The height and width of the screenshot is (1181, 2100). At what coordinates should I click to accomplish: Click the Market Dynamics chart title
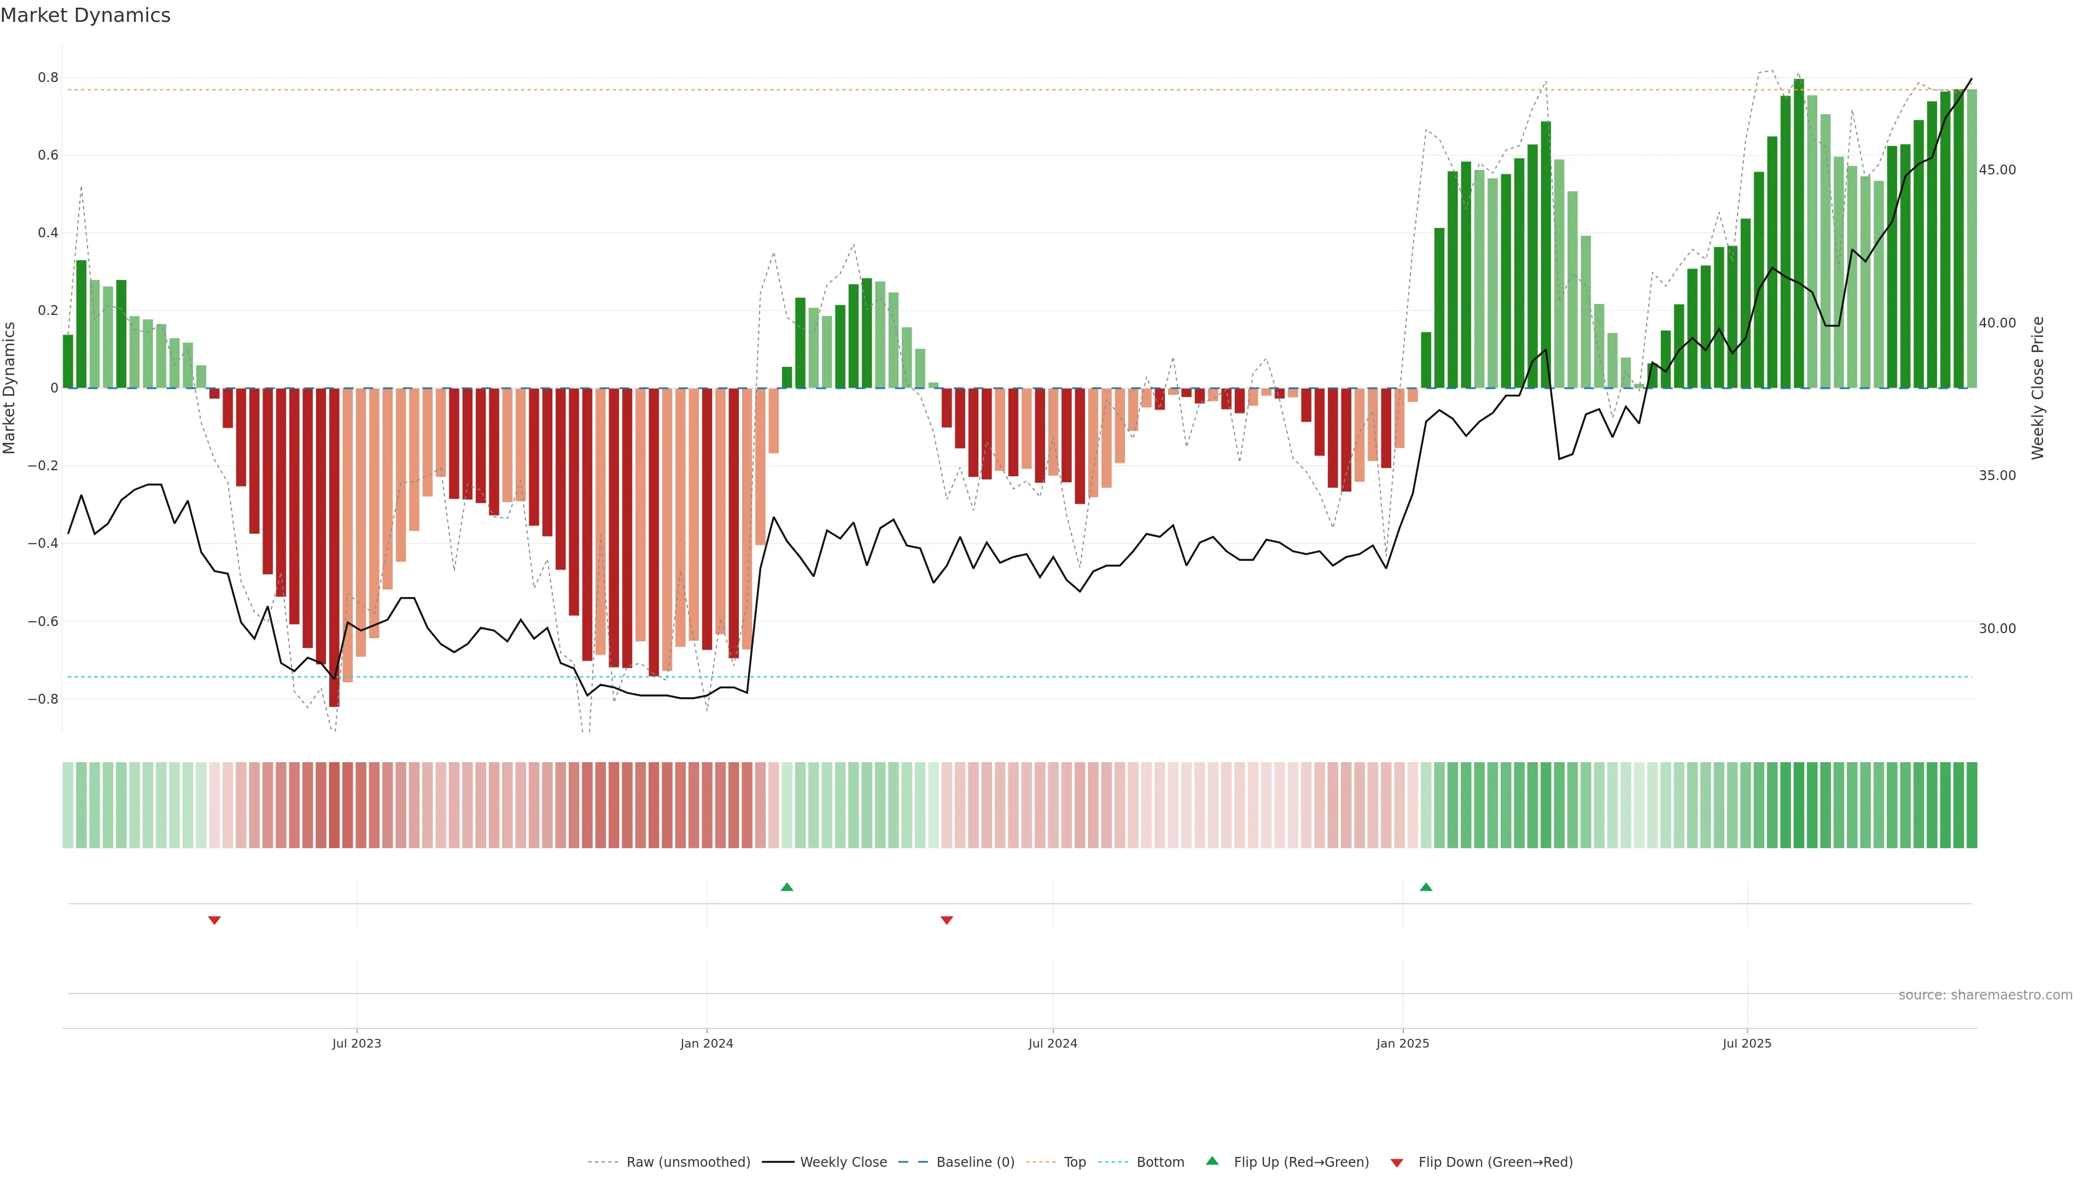click(x=86, y=15)
